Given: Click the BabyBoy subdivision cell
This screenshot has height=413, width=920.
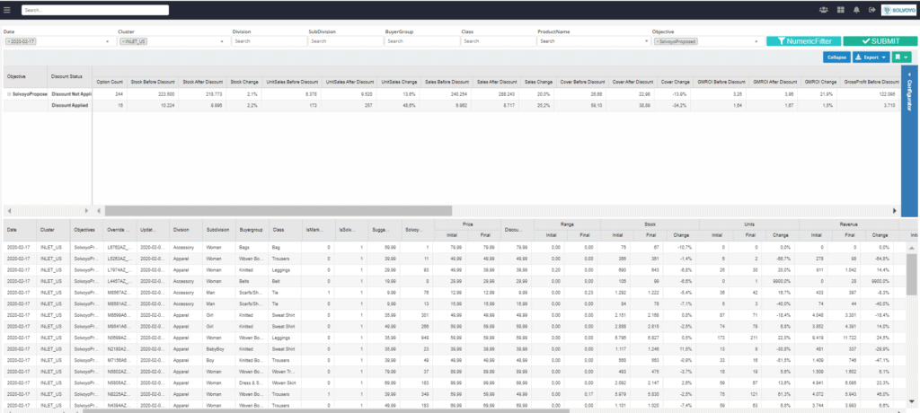Looking at the screenshot, I should pos(219,348).
